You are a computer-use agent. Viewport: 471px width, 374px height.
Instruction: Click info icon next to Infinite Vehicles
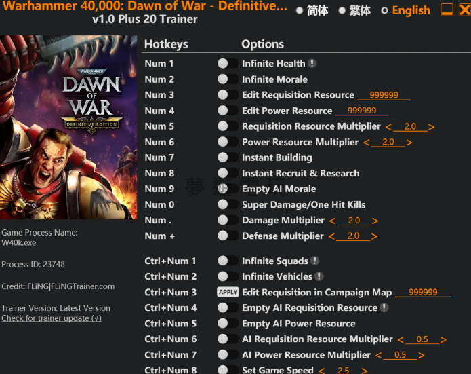pos(319,276)
